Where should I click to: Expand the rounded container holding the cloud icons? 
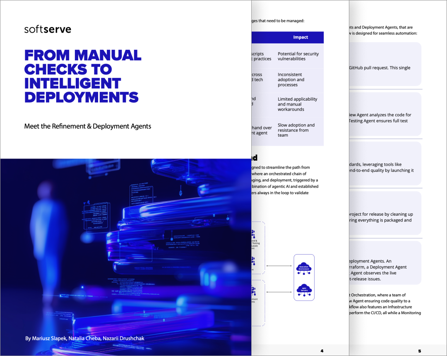[x=304, y=277]
